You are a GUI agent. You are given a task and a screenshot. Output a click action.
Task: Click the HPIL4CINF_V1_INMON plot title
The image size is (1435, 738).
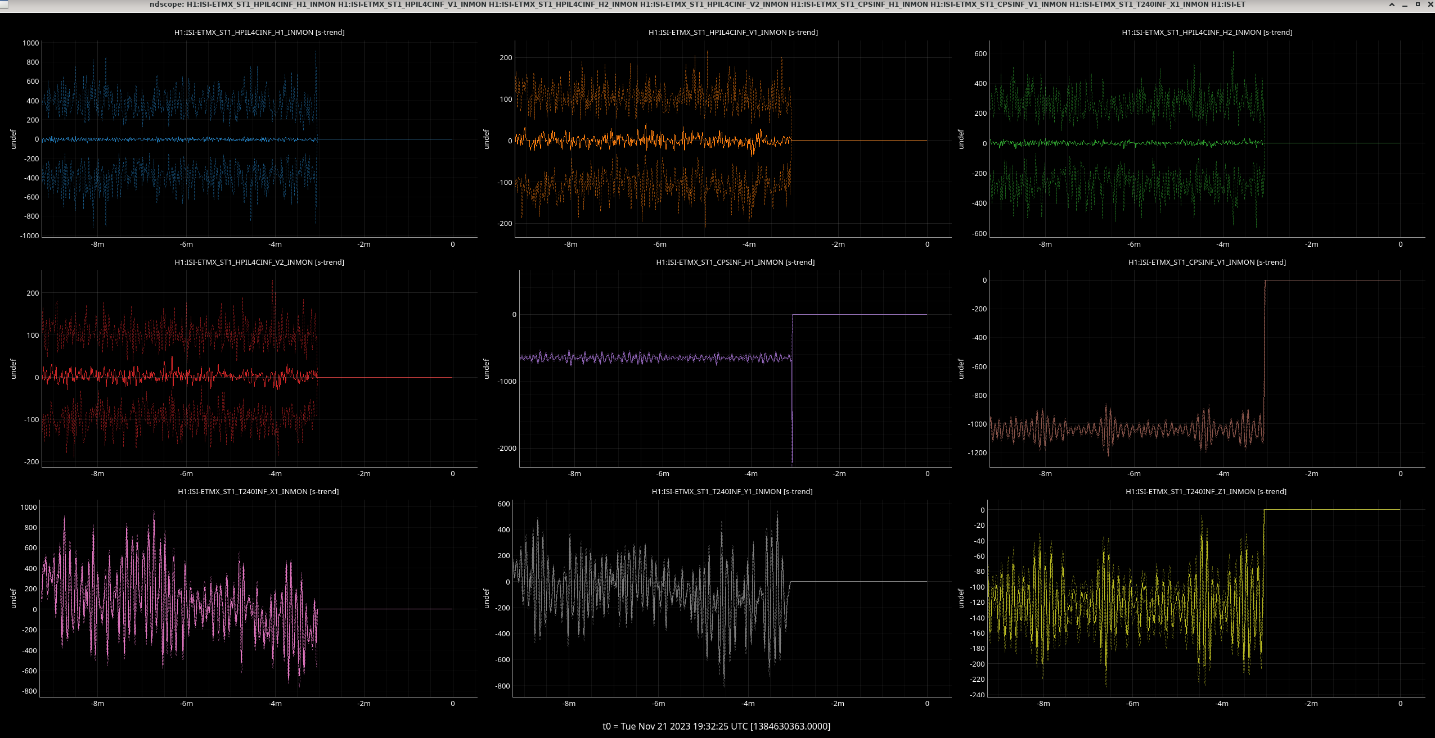point(732,33)
